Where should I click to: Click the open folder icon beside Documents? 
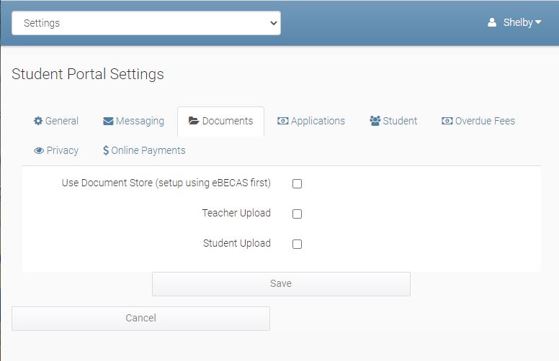194,121
